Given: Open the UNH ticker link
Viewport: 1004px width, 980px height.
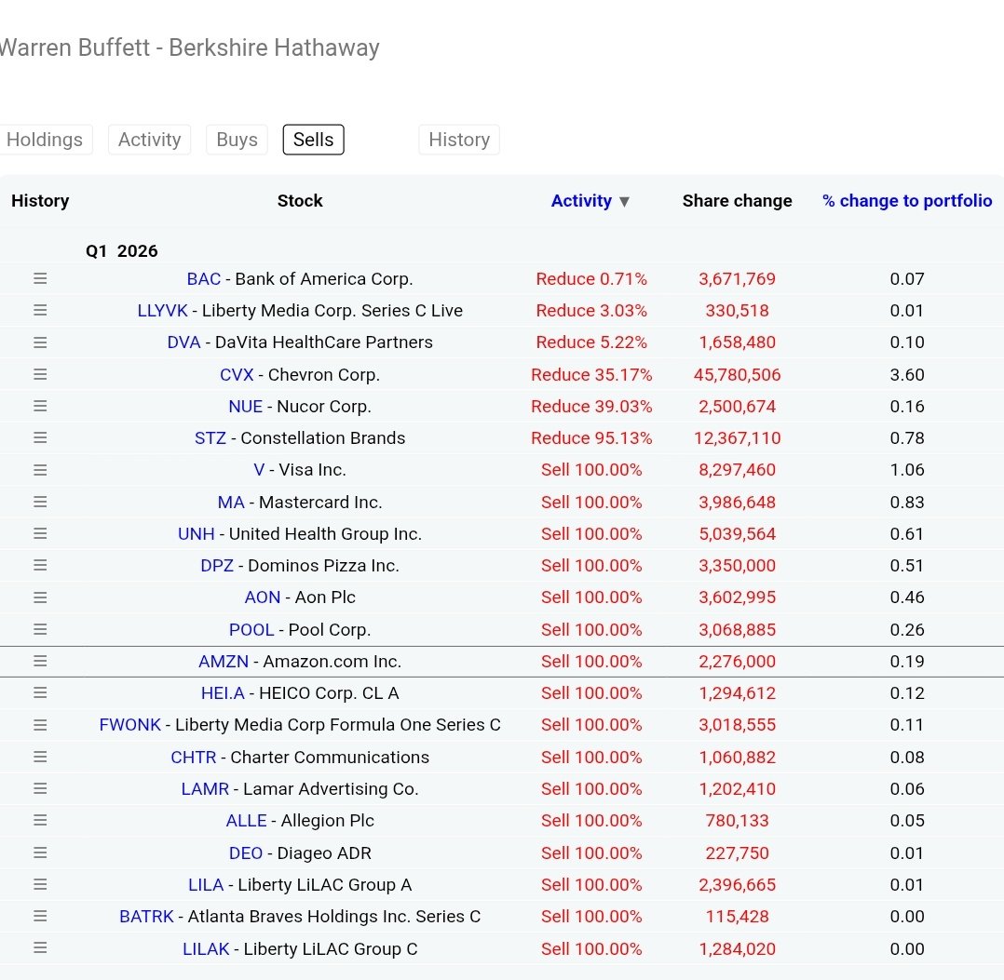Looking at the screenshot, I should coord(196,534).
